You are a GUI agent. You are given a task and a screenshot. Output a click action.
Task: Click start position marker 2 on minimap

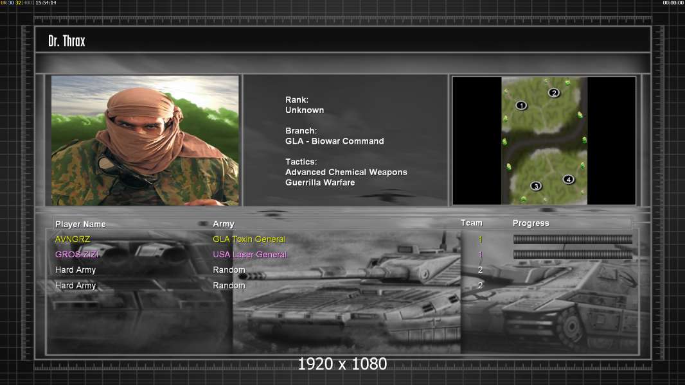point(554,93)
